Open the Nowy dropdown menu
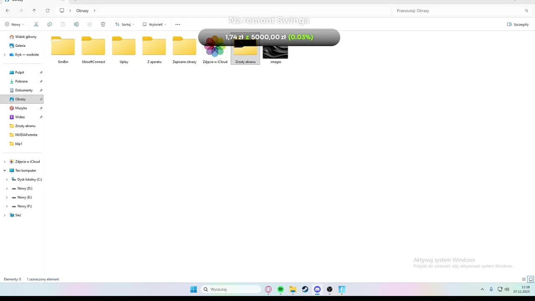 [x=15, y=25]
